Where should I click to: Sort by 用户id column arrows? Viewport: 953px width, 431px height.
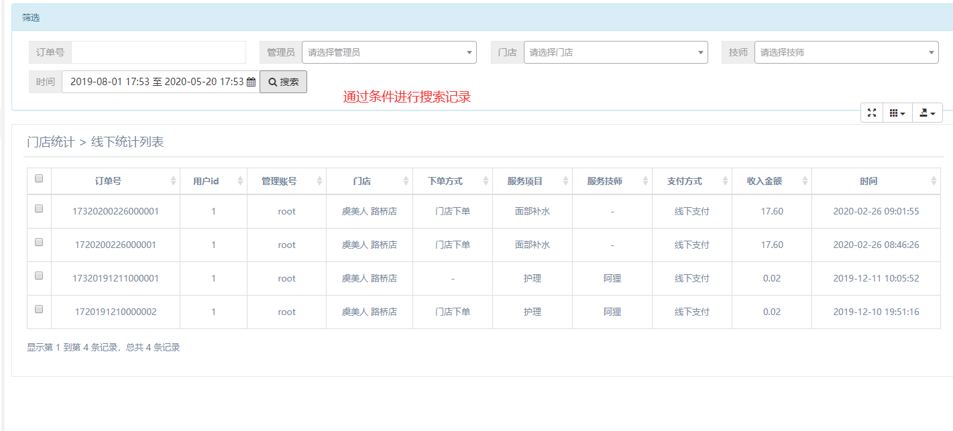[241, 181]
